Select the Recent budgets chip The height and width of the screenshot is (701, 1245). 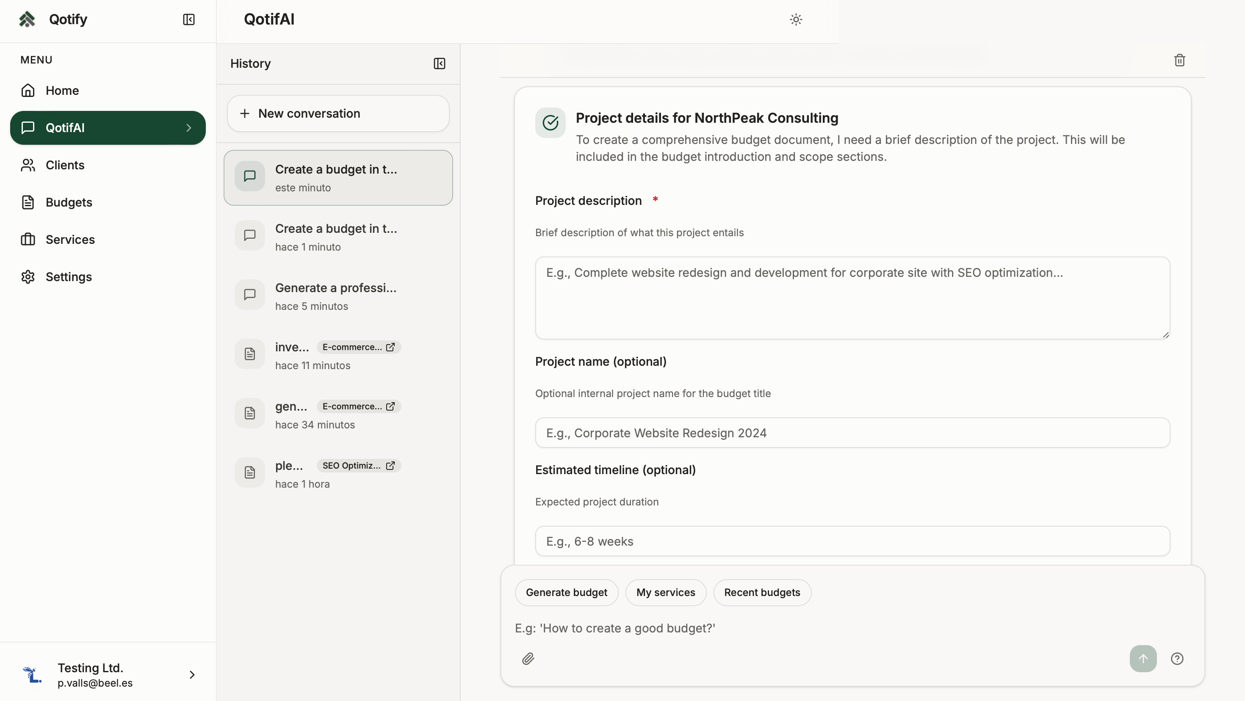[762, 592]
